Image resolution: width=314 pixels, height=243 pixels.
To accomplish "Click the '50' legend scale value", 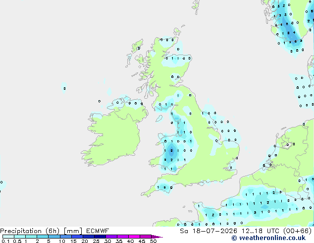I will [x=153, y=241].
